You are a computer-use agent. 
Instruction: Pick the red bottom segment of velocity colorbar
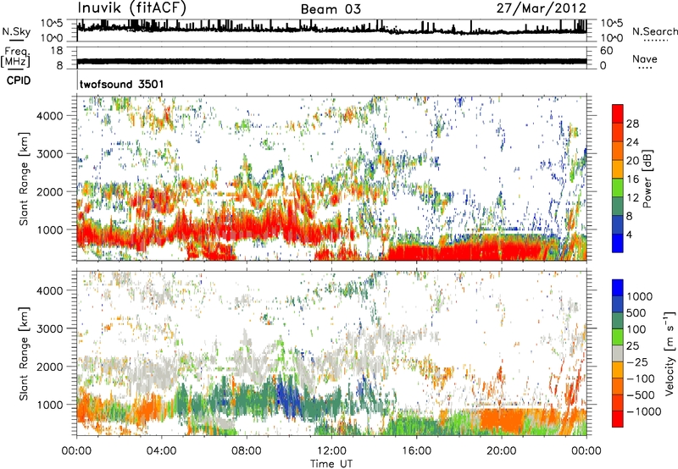(618, 419)
